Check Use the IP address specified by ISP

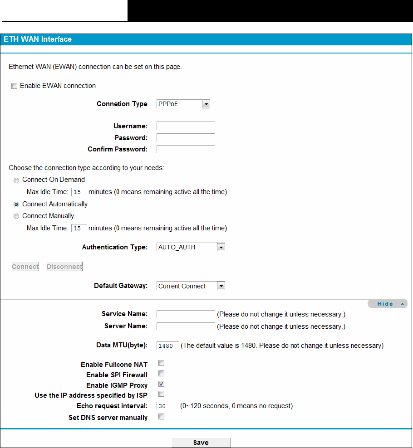161,394
